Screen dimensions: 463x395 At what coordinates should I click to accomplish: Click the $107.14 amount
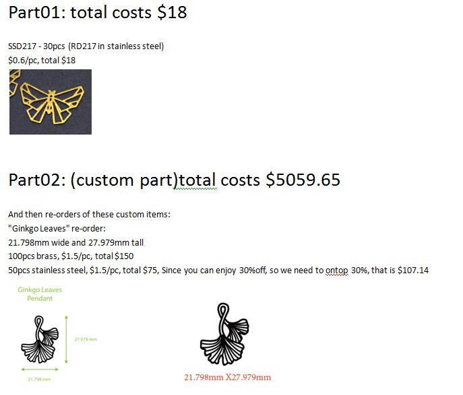[x=413, y=270]
